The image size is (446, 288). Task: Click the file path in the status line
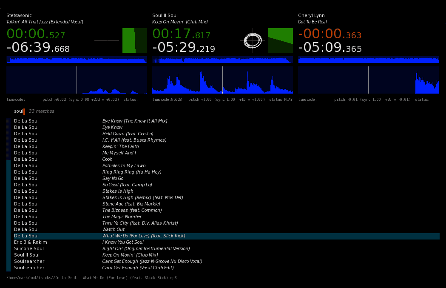click(x=91, y=278)
